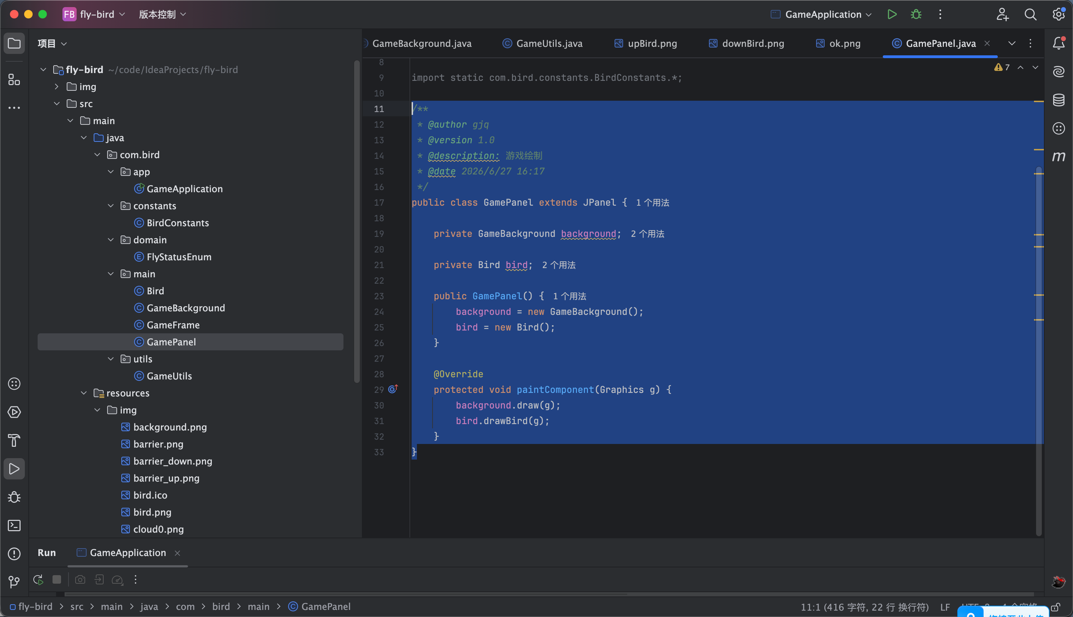Screen dimensions: 1073x617
Task: Collapse the com.bird package
Action: click(98, 155)
